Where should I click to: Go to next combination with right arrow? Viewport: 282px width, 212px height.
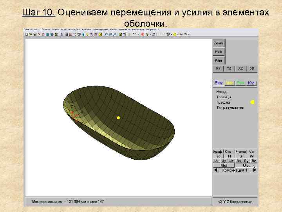(x=255, y=170)
